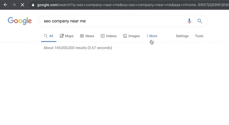The image size is (229, 125).
Task: Go to Google home via the logo
Action: point(20,21)
